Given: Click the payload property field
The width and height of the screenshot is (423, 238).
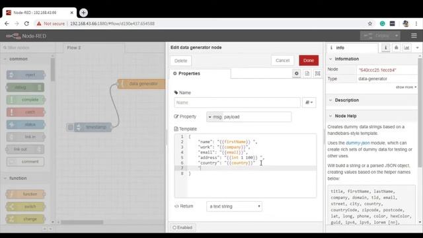Looking at the screenshot, I should (257, 117).
